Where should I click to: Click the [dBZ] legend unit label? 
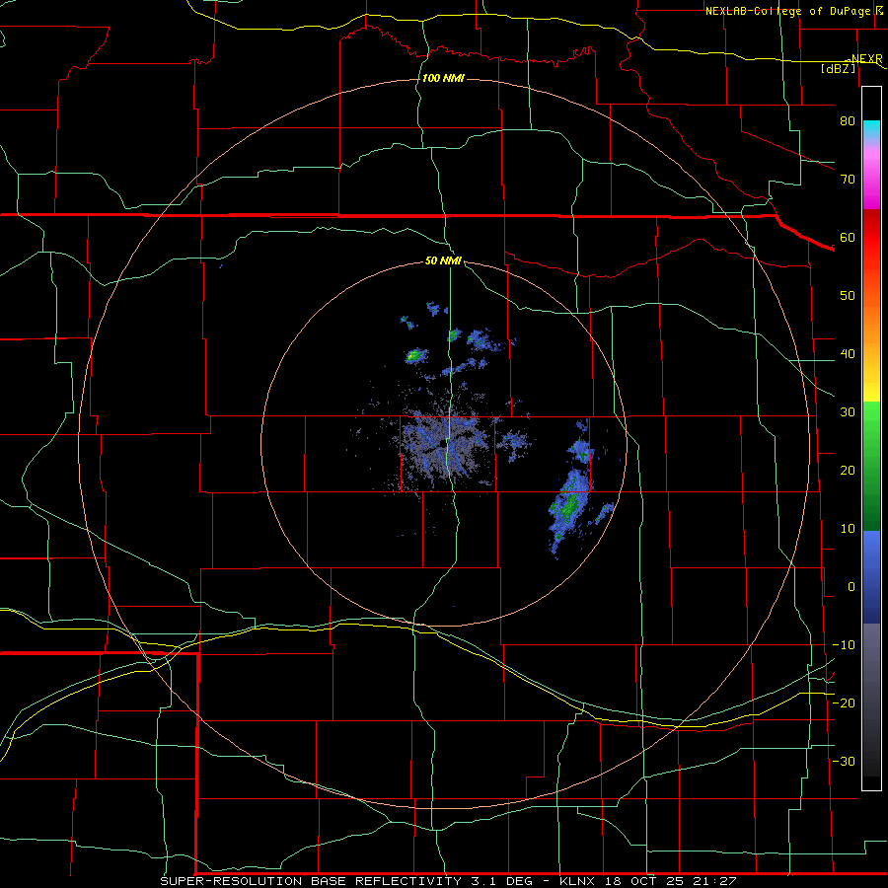pyautogui.click(x=838, y=68)
